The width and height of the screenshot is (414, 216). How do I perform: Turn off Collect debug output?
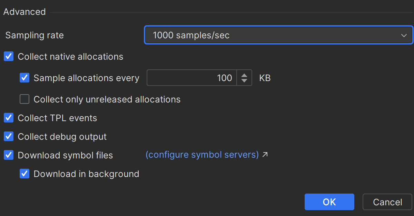[x=9, y=137]
